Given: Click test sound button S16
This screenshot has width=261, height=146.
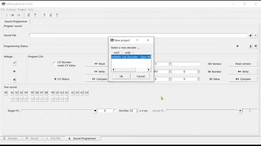Looking at the screenshot, I should click(86, 92).
